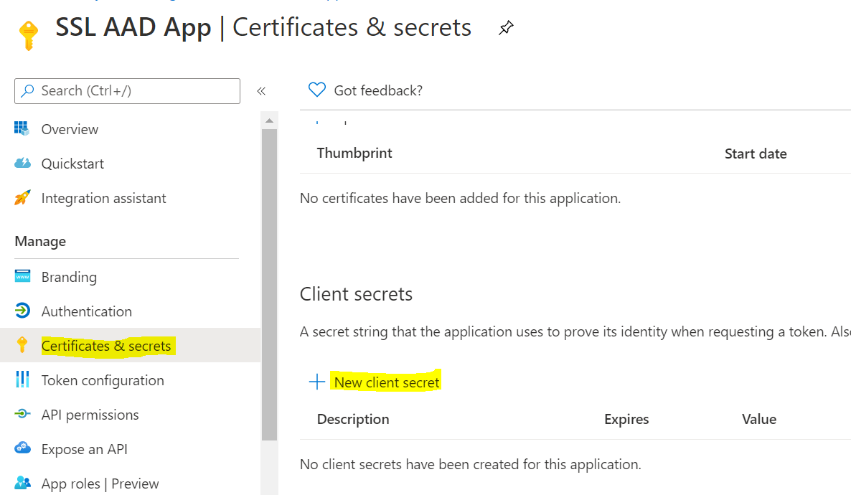Click the sidebar vertical scrollbar thumb

point(269,284)
